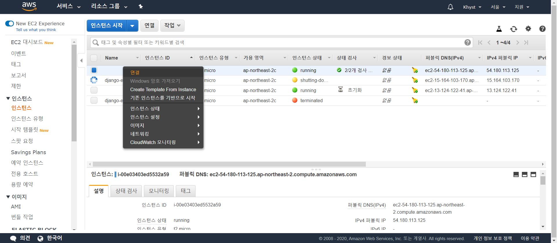The image size is (557, 243).
Task: Open the 이미지 submenu in the context menu
Action: point(163,125)
